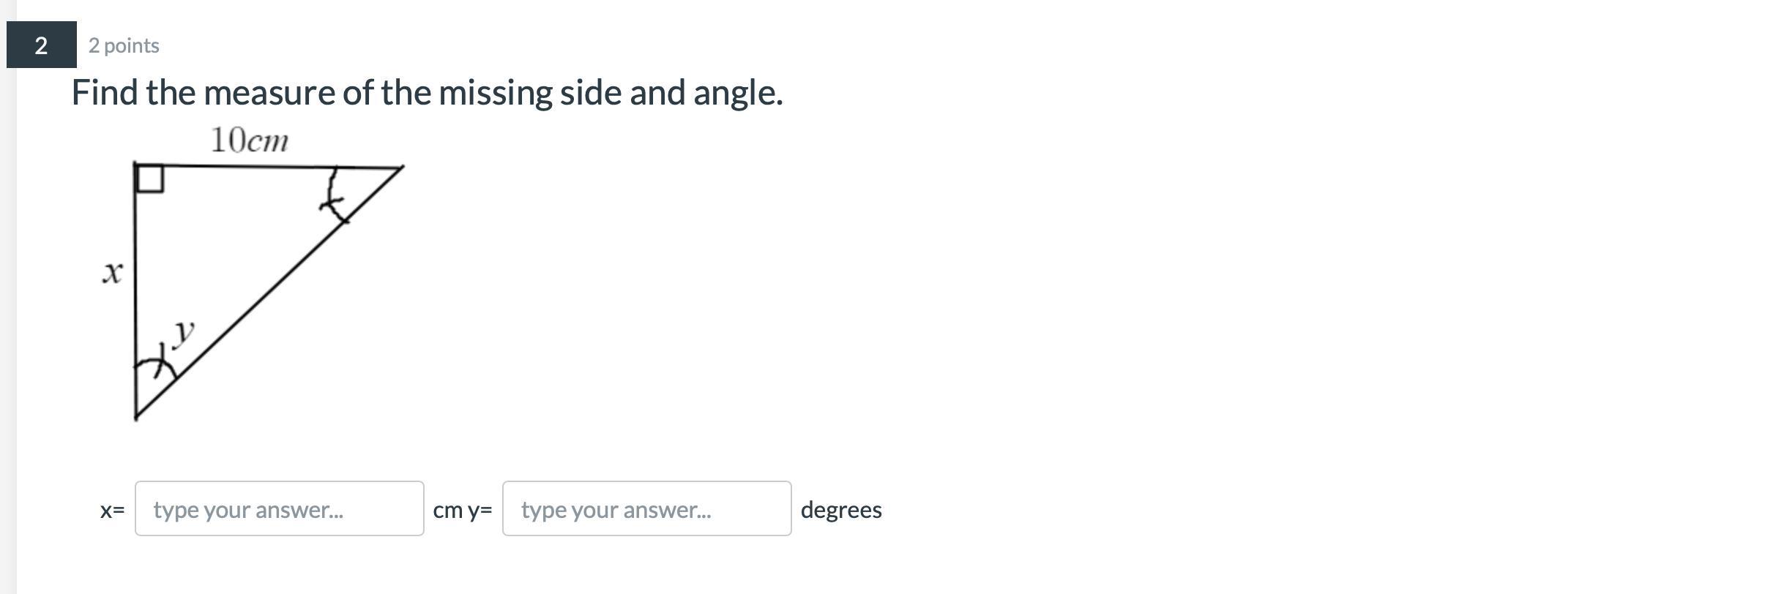Click the "x=" label before first box
Screen dimensions: 1776x594
(112, 510)
